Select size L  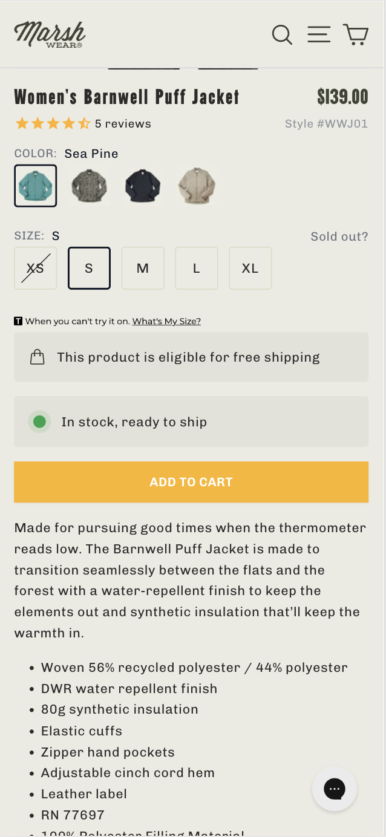pos(197,268)
